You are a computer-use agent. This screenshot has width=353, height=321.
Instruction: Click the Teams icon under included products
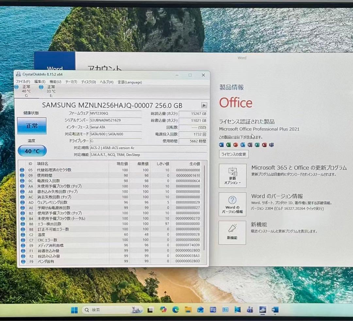(x=272, y=145)
